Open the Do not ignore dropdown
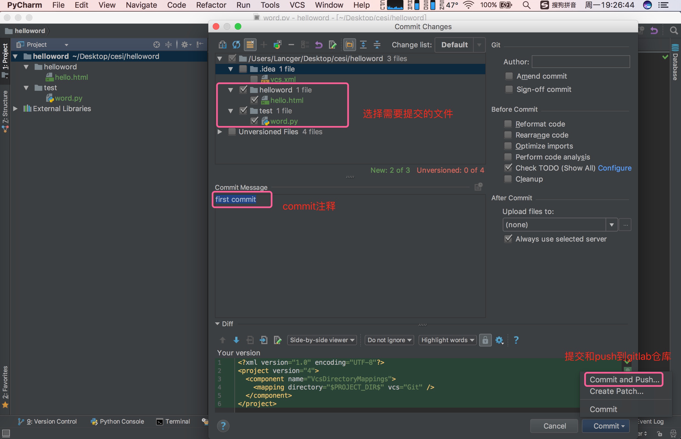 click(x=389, y=340)
